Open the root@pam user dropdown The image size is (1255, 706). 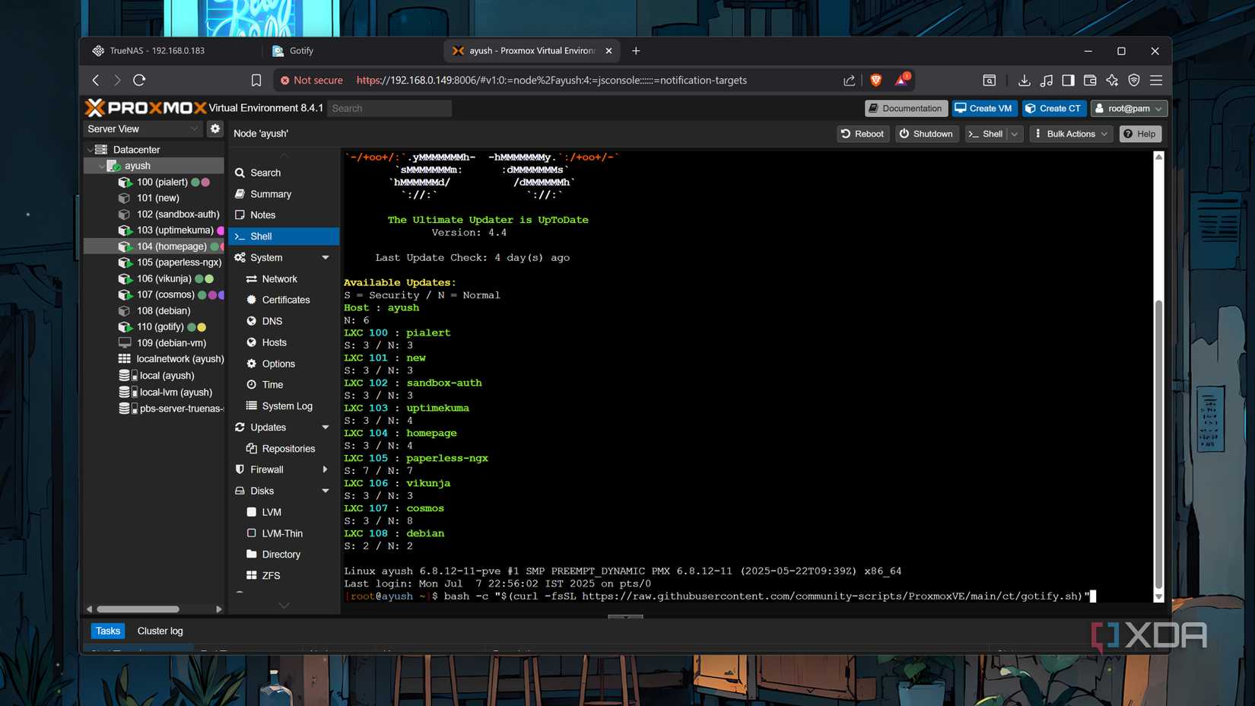pos(1129,108)
